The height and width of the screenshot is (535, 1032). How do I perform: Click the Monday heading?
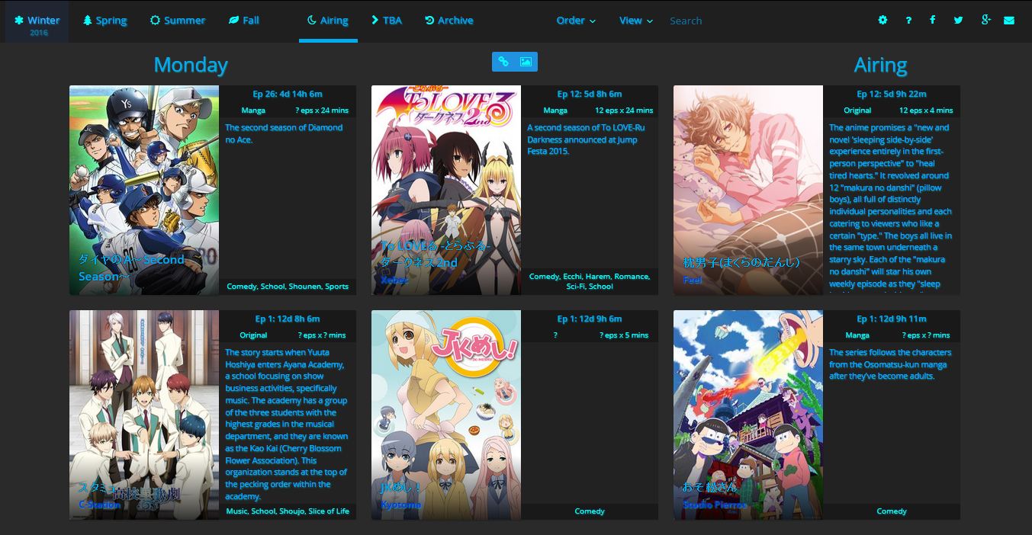coord(191,65)
